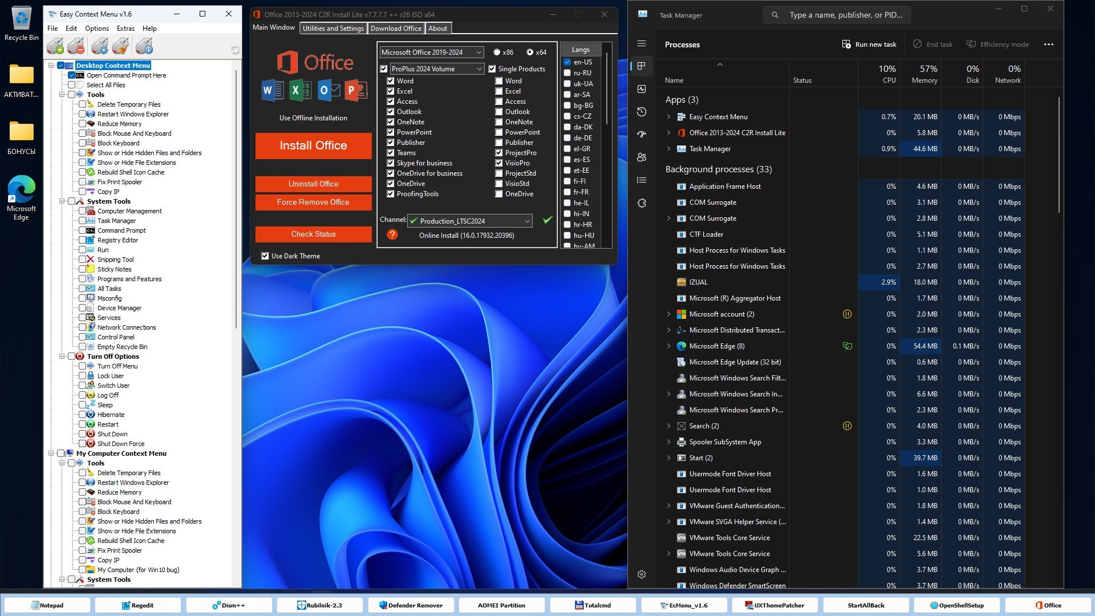Screen dimensions: 1095x616
Task: Click Run new task in Task Manager
Action: pos(869,44)
